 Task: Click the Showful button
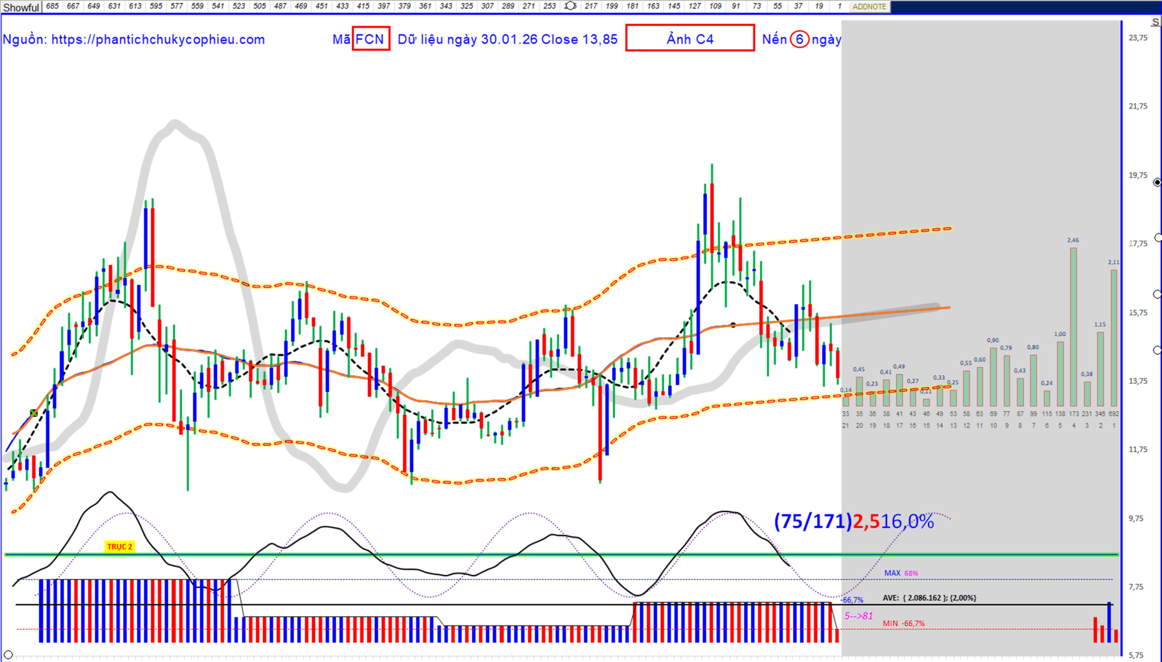point(21,7)
